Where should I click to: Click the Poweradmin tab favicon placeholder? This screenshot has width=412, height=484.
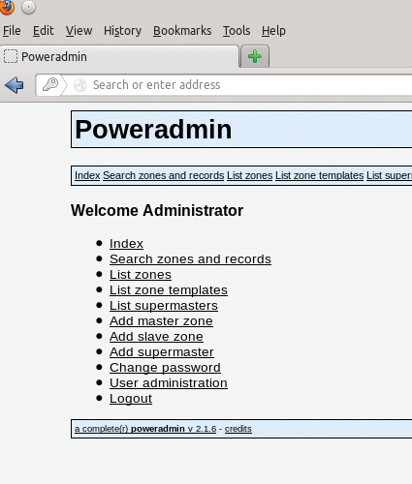(11, 56)
